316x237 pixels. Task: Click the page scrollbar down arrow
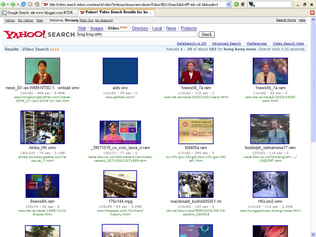(313, 235)
